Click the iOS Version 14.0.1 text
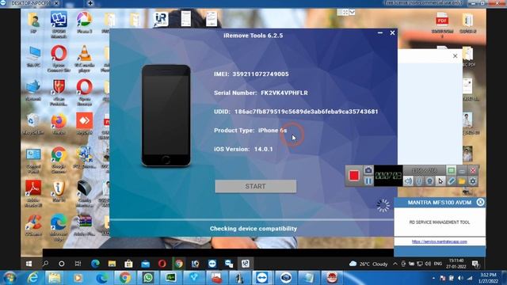The width and height of the screenshot is (507, 285). click(x=243, y=149)
